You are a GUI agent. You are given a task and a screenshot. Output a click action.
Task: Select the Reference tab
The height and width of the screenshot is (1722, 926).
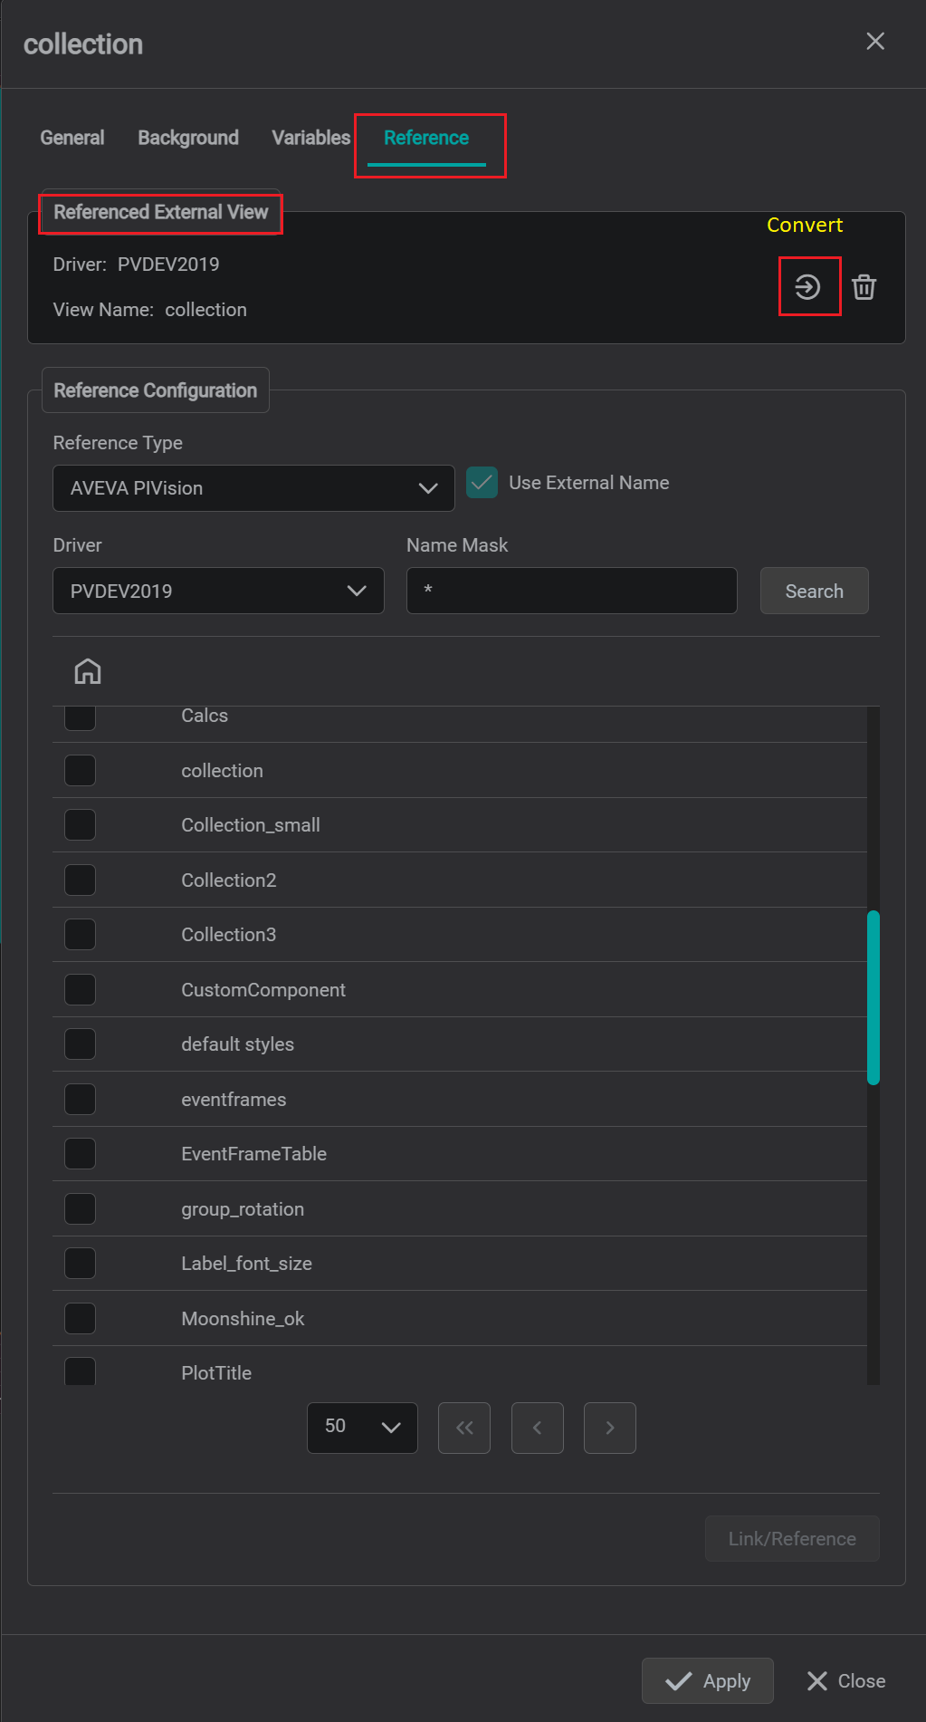tap(426, 138)
